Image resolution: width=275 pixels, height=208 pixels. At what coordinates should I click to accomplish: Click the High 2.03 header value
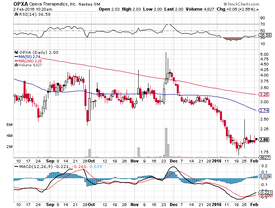131,9
